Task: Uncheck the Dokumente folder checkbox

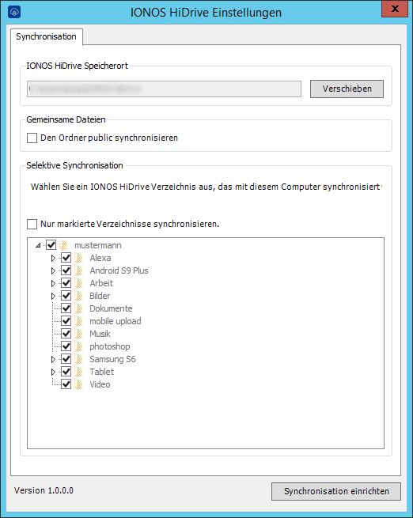Action: 66,308
